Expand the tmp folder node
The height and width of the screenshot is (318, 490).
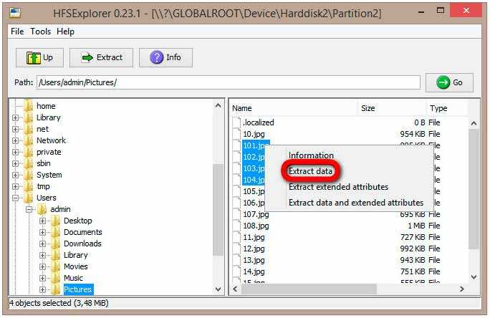[x=15, y=186]
